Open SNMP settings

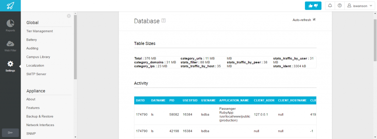click(31, 134)
